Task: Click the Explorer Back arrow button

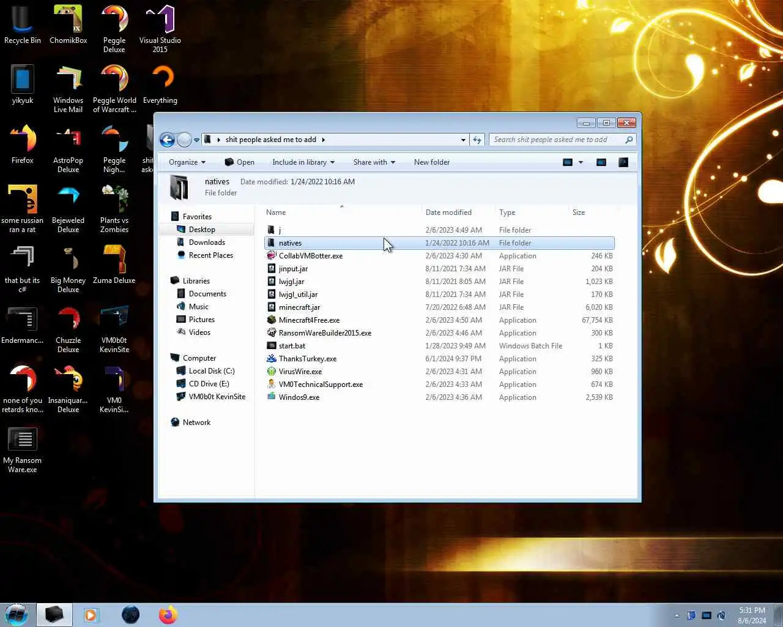Action: pos(167,140)
